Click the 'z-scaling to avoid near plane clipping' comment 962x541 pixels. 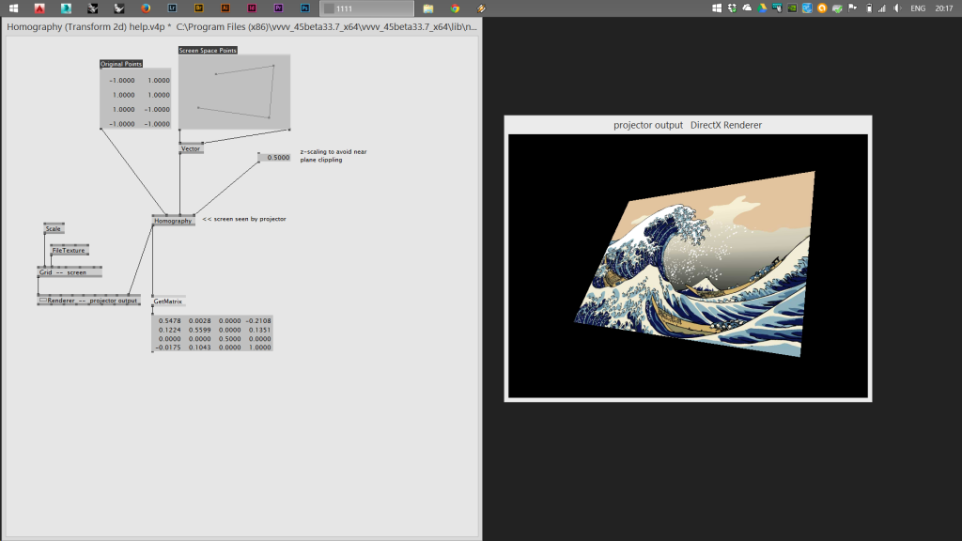(334, 156)
